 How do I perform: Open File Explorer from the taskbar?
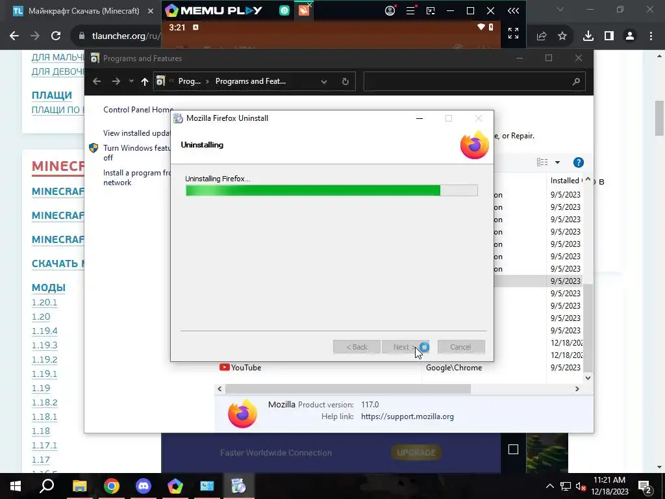click(79, 486)
